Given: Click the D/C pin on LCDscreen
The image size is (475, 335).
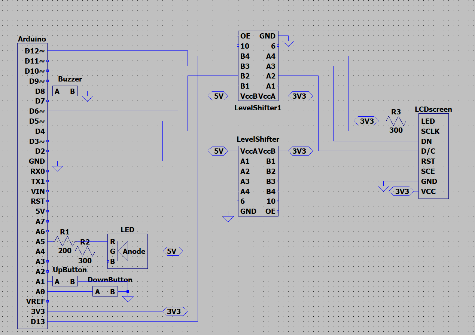Looking at the screenshot, I should 428,151.
